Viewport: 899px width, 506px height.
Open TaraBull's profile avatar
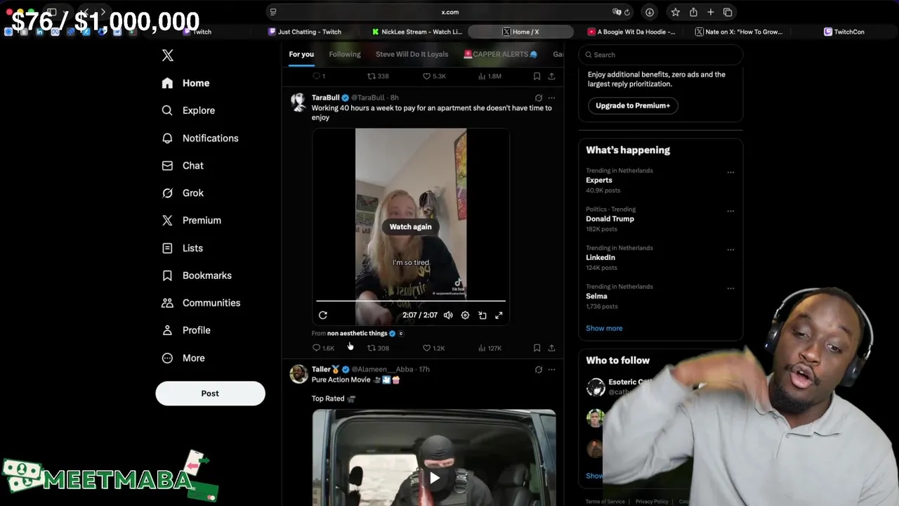[298, 102]
